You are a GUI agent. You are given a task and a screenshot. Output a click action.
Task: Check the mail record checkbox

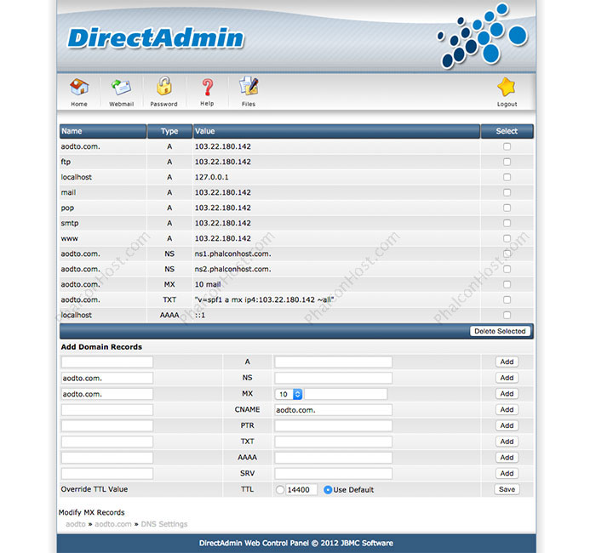point(507,192)
